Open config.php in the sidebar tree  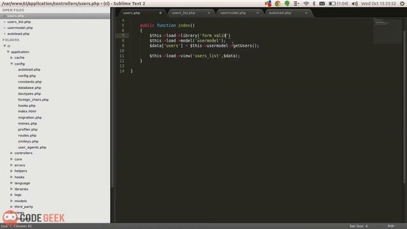pos(27,76)
